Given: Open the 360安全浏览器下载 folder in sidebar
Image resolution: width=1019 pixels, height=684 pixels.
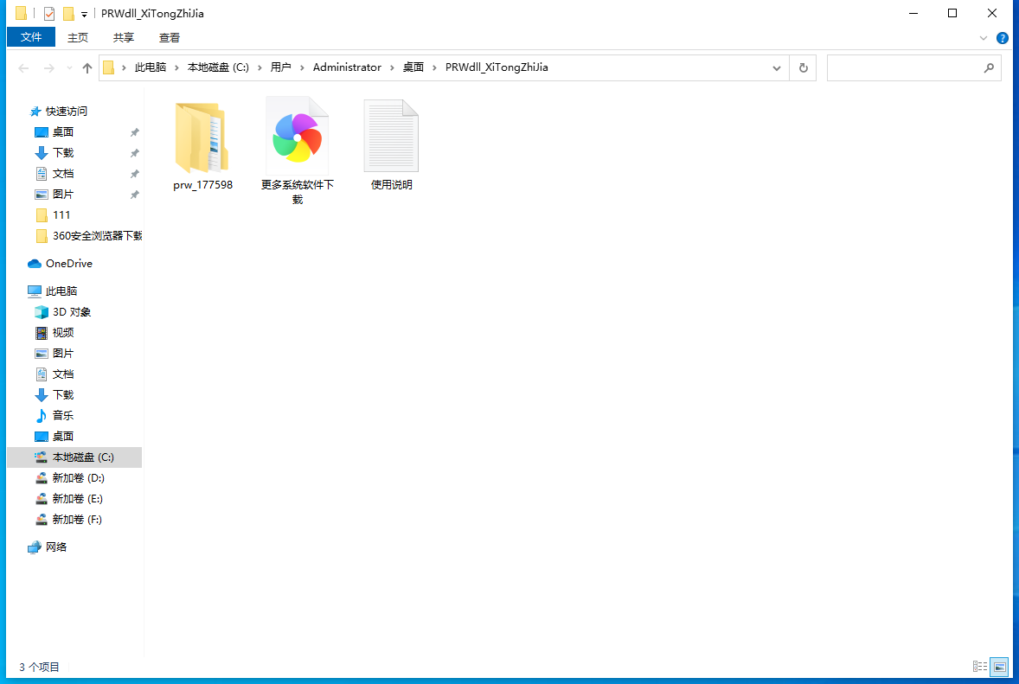Looking at the screenshot, I should (98, 236).
